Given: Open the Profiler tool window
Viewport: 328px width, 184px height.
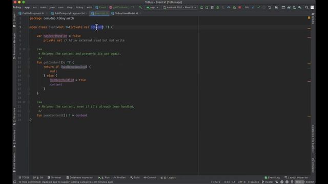Looking at the screenshot, I should 119,177.
